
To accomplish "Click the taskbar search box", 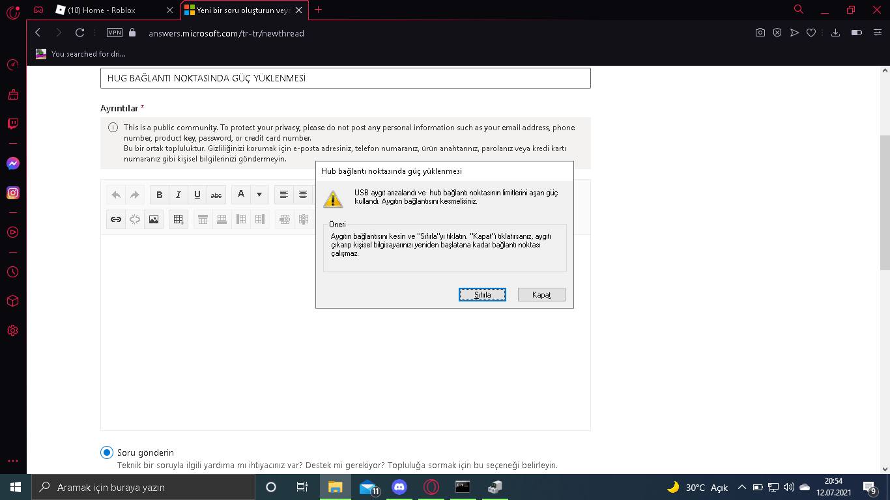I will tap(143, 487).
